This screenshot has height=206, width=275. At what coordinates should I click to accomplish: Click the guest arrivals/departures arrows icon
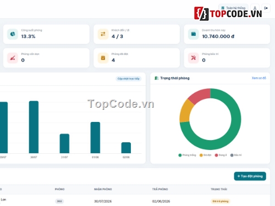pyautogui.click(x=103, y=34)
